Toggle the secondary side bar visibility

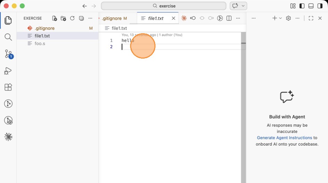(x=320, y=6)
